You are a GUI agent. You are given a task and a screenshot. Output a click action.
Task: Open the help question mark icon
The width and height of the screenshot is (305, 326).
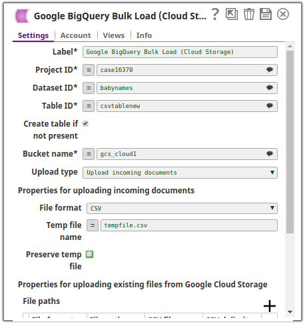(x=215, y=14)
